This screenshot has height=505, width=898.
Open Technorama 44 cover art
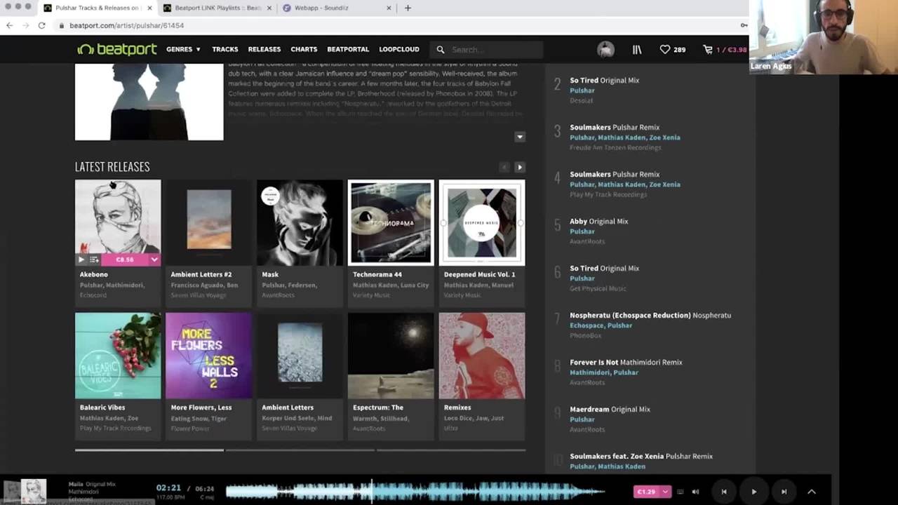391,222
